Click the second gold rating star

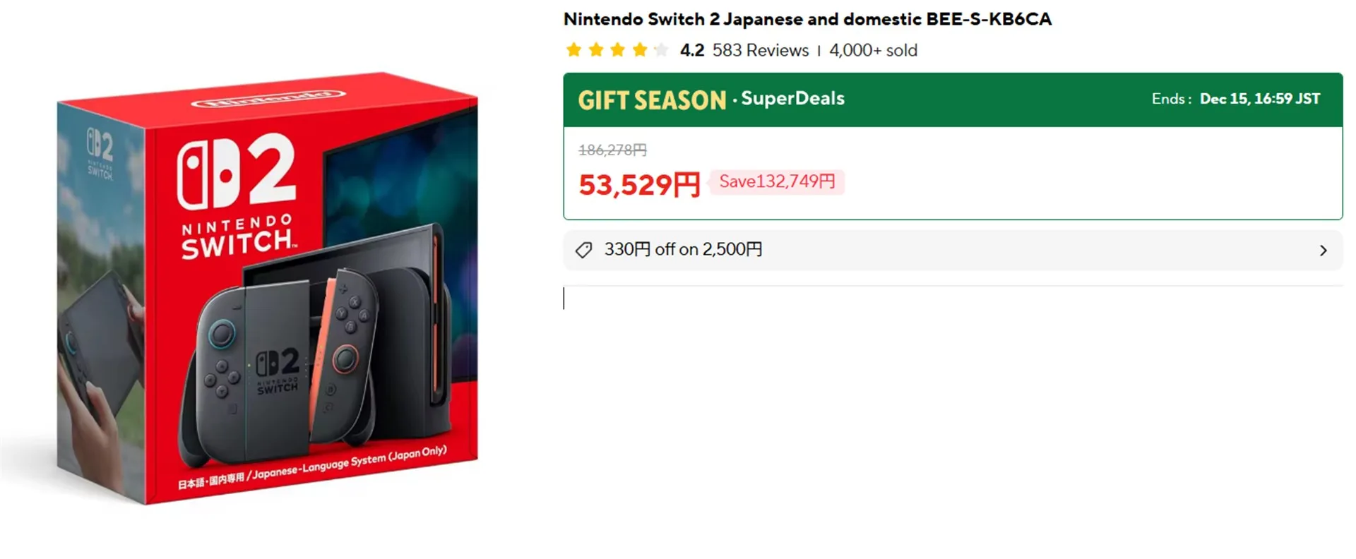pos(596,50)
